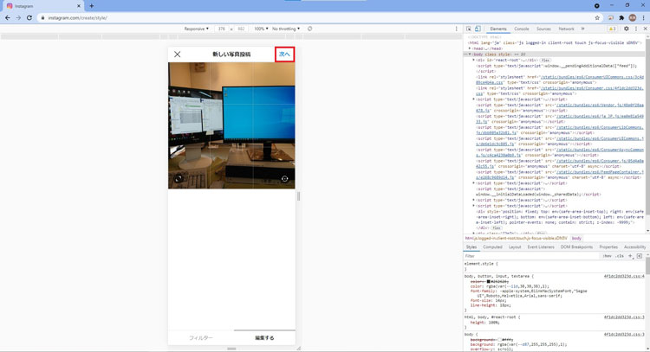This screenshot has height=352, width=650.
Task: Toggle the device toolbar icon
Action: click(x=478, y=29)
